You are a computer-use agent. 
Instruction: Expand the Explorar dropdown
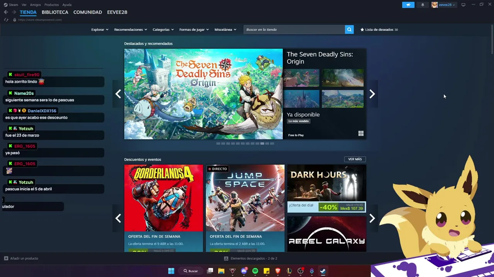coord(100,30)
